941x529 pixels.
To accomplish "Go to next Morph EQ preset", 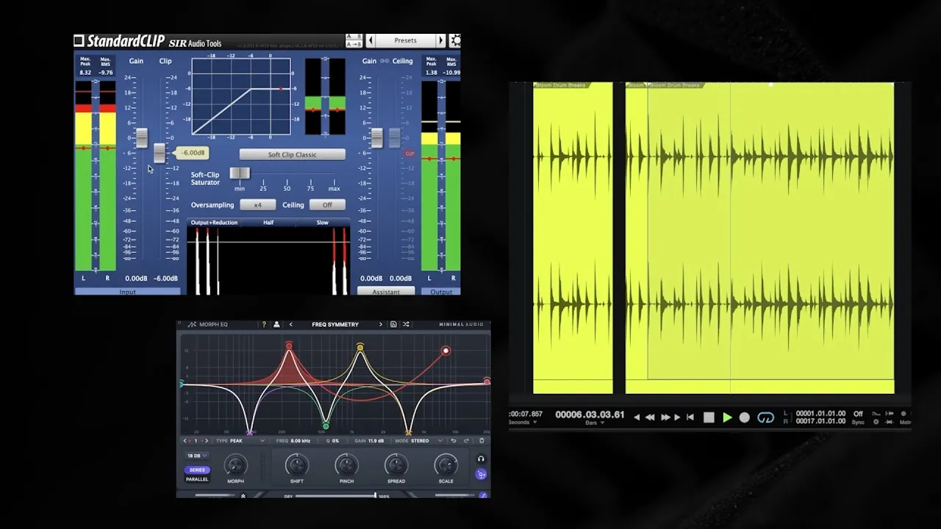I will pyautogui.click(x=381, y=324).
